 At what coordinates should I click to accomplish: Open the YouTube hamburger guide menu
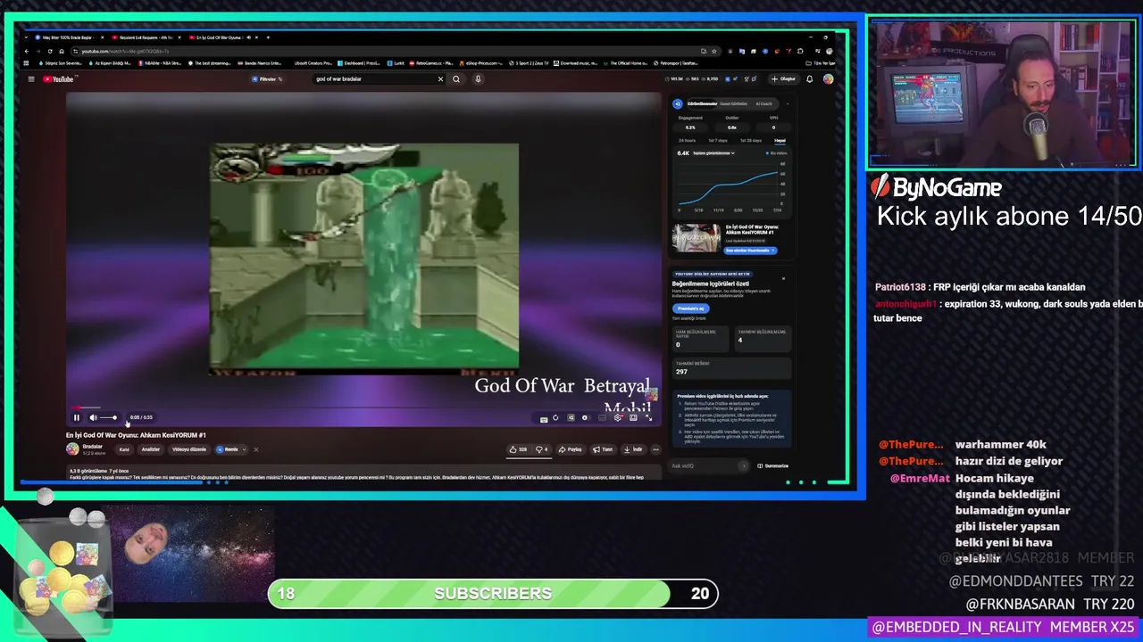tap(31, 79)
